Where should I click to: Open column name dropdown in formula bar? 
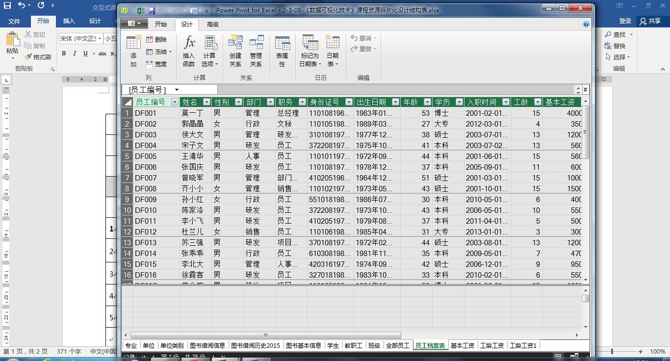tap(177, 90)
